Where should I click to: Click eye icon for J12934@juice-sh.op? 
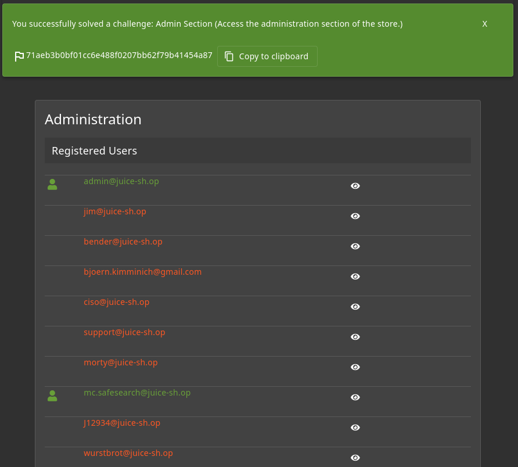pos(355,428)
